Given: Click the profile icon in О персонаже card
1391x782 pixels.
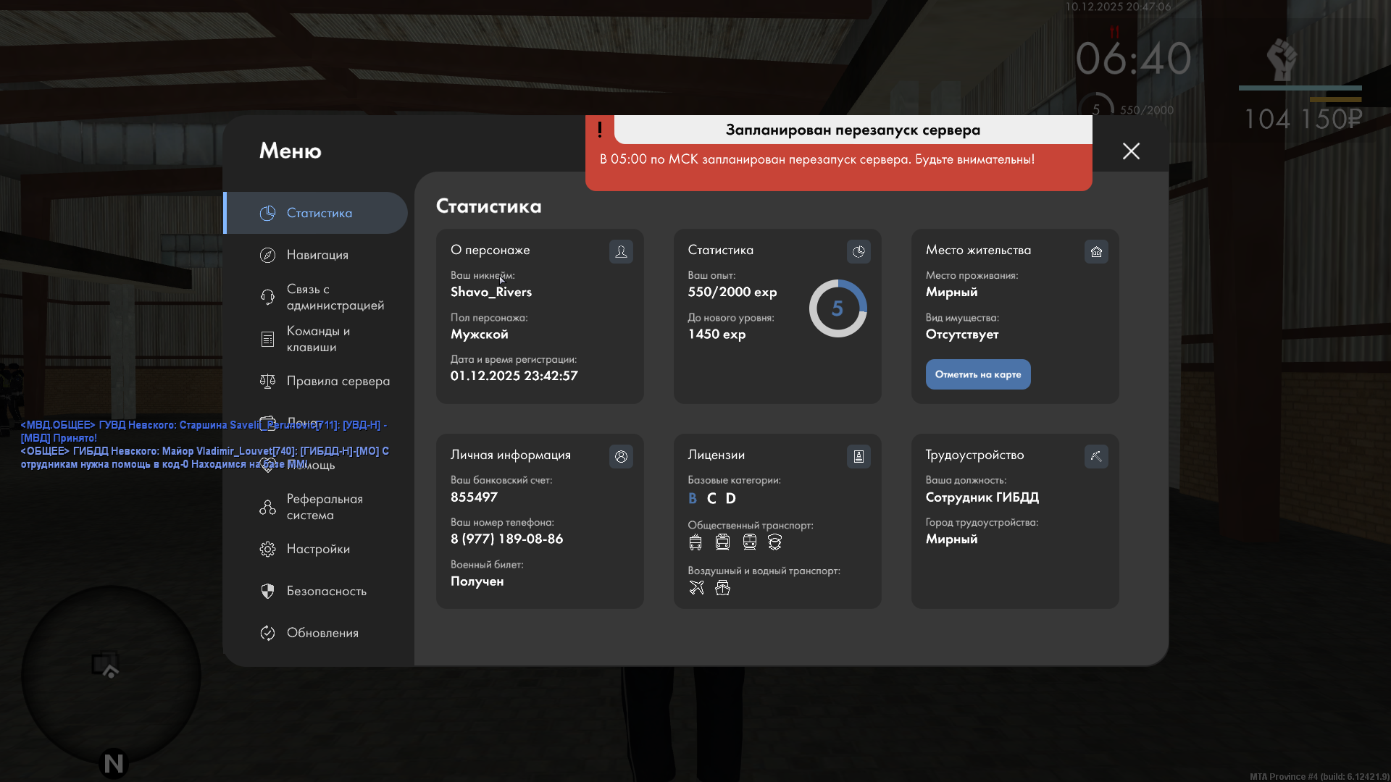Looking at the screenshot, I should 621,251.
